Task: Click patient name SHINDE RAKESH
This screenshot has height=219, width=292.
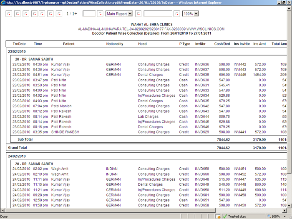Action: 65,132
